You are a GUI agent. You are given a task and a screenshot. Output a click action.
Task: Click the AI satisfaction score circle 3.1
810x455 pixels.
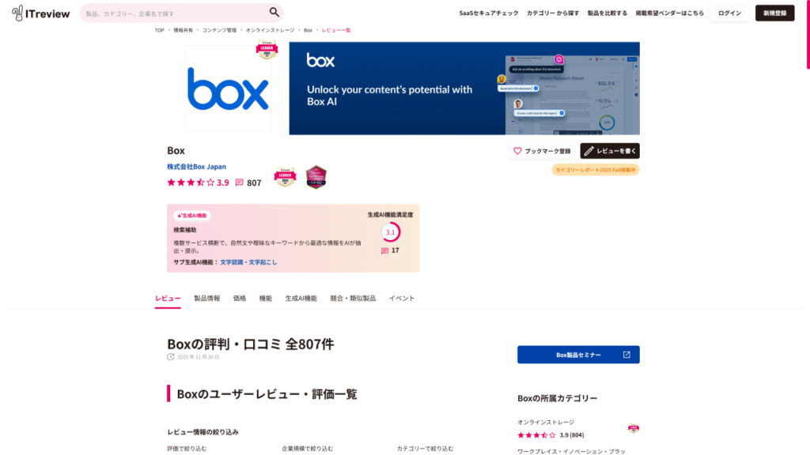[x=390, y=232]
